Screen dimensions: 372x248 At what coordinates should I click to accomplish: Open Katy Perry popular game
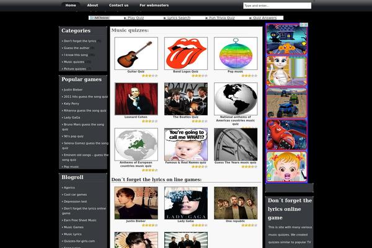(71, 104)
